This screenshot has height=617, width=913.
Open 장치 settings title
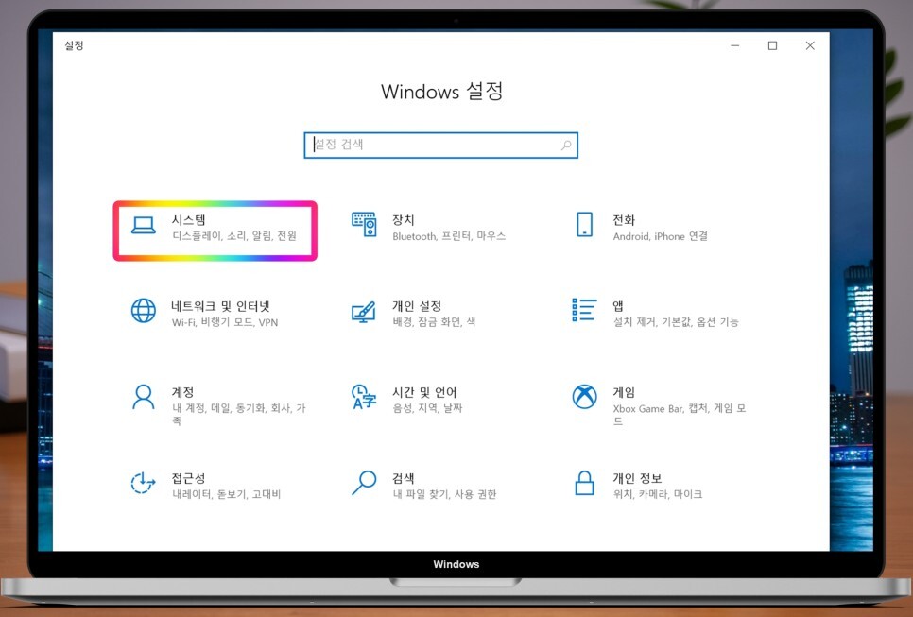pyautogui.click(x=403, y=219)
